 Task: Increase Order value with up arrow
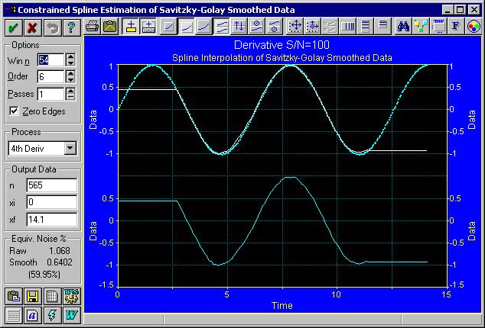tap(70, 74)
